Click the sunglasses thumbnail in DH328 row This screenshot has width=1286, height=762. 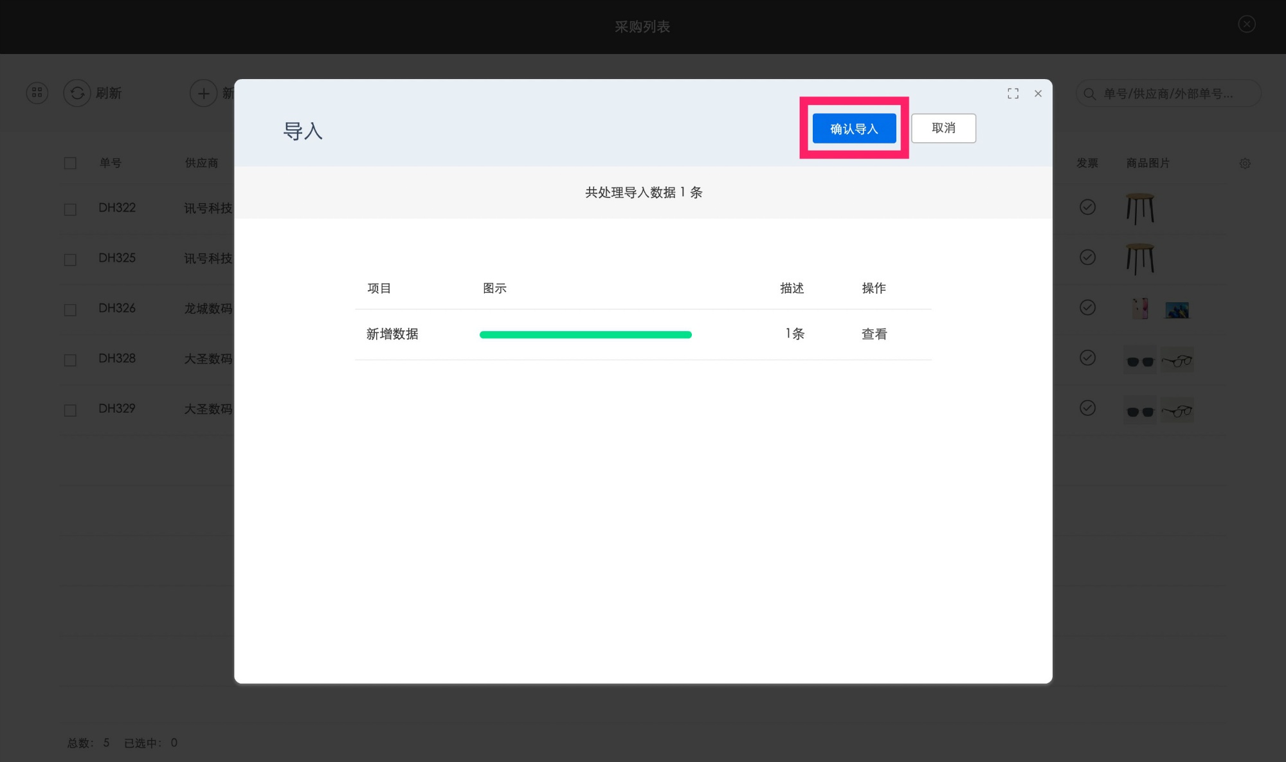pos(1140,361)
